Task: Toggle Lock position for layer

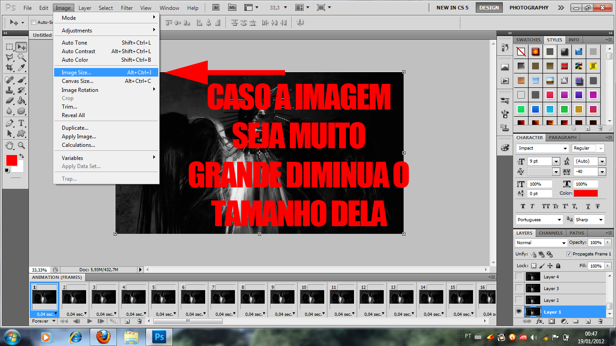Action: pyautogui.click(x=550, y=266)
